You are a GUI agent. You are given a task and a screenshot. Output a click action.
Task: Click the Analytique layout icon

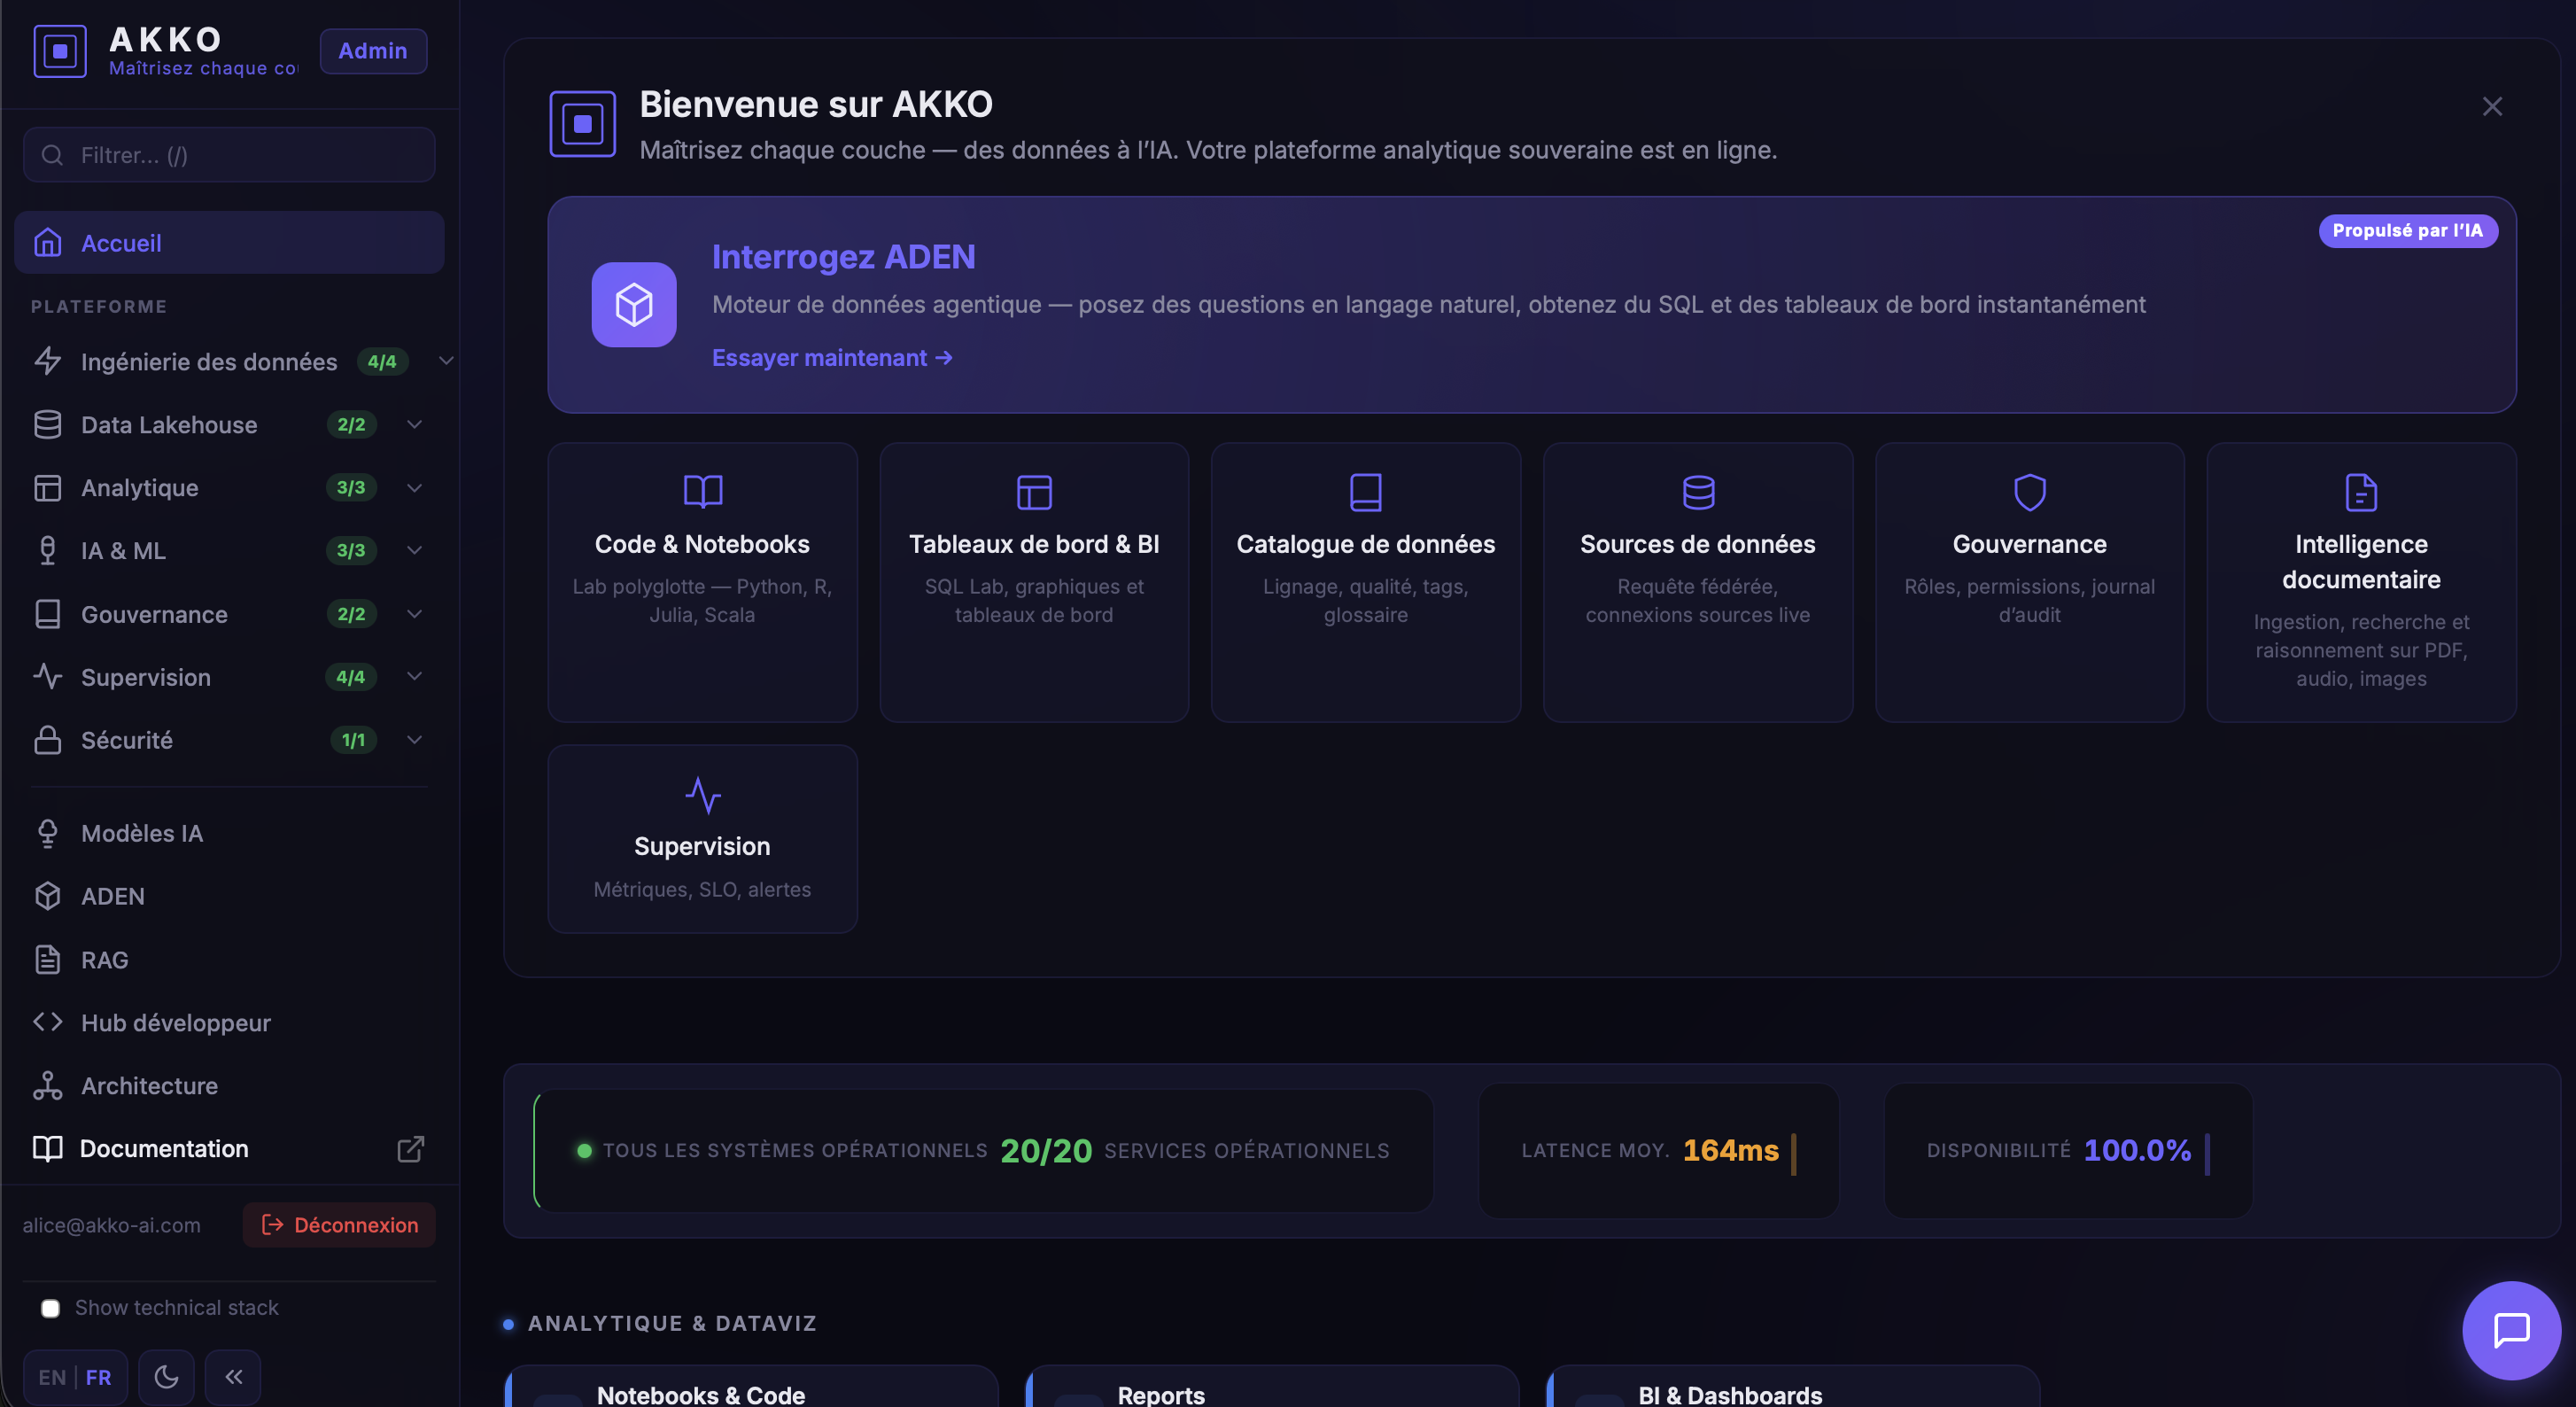48,487
